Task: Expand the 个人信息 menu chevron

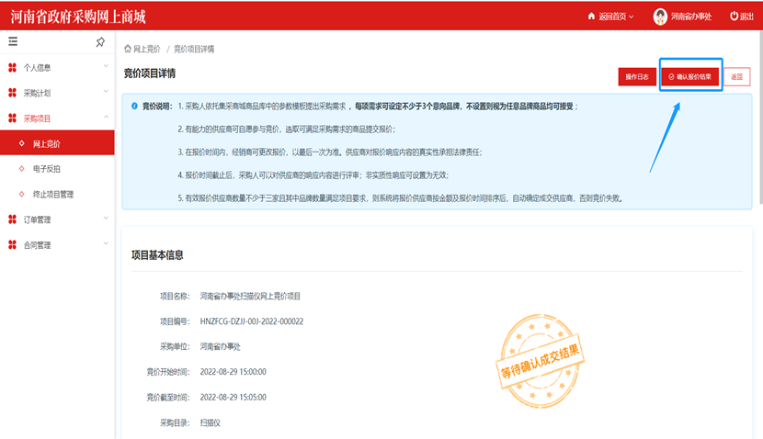Action: (x=106, y=66)
